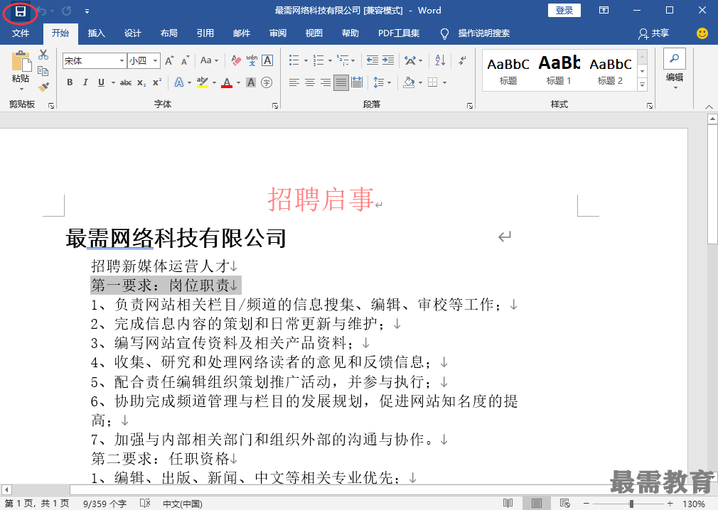Clear all formatting eraser icon
The height and width of the screenshot is (510, 718).
coord(236,60)
